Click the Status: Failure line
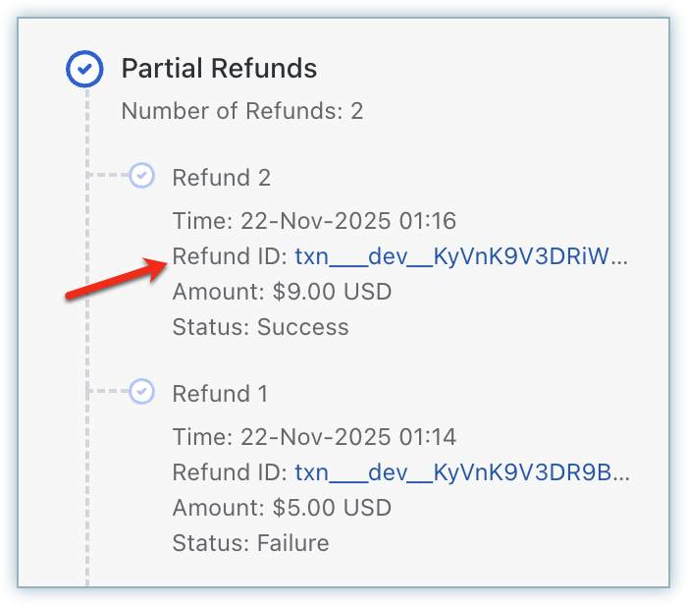Screen dimensions: 687x605 pyautogui.click(x=250, y=543)
